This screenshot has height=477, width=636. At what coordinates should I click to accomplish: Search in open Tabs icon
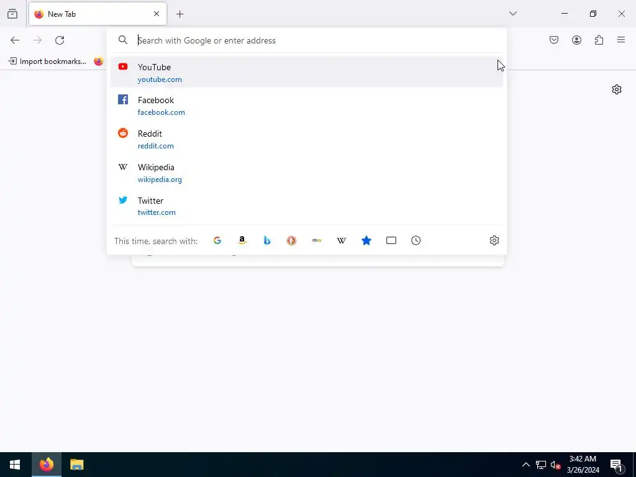click(x=391, y=240)
